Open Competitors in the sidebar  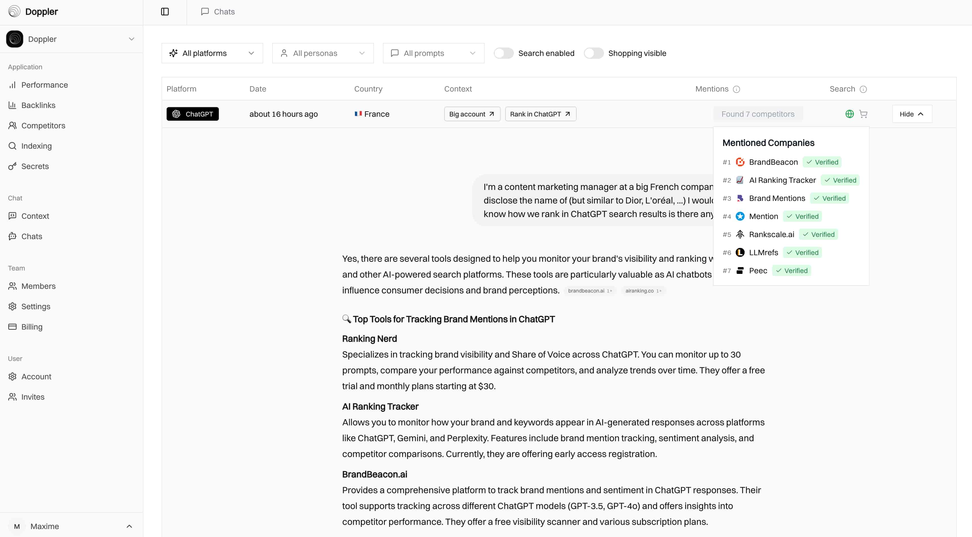point(43,125)
